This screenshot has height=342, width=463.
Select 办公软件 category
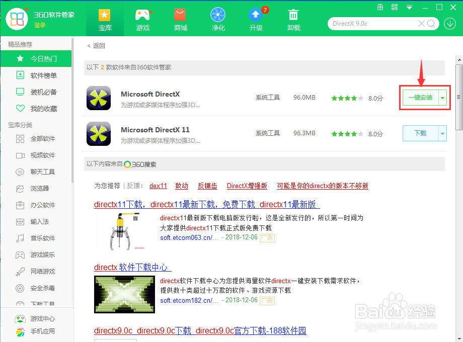pyautogui.click(x=36, y=205)
